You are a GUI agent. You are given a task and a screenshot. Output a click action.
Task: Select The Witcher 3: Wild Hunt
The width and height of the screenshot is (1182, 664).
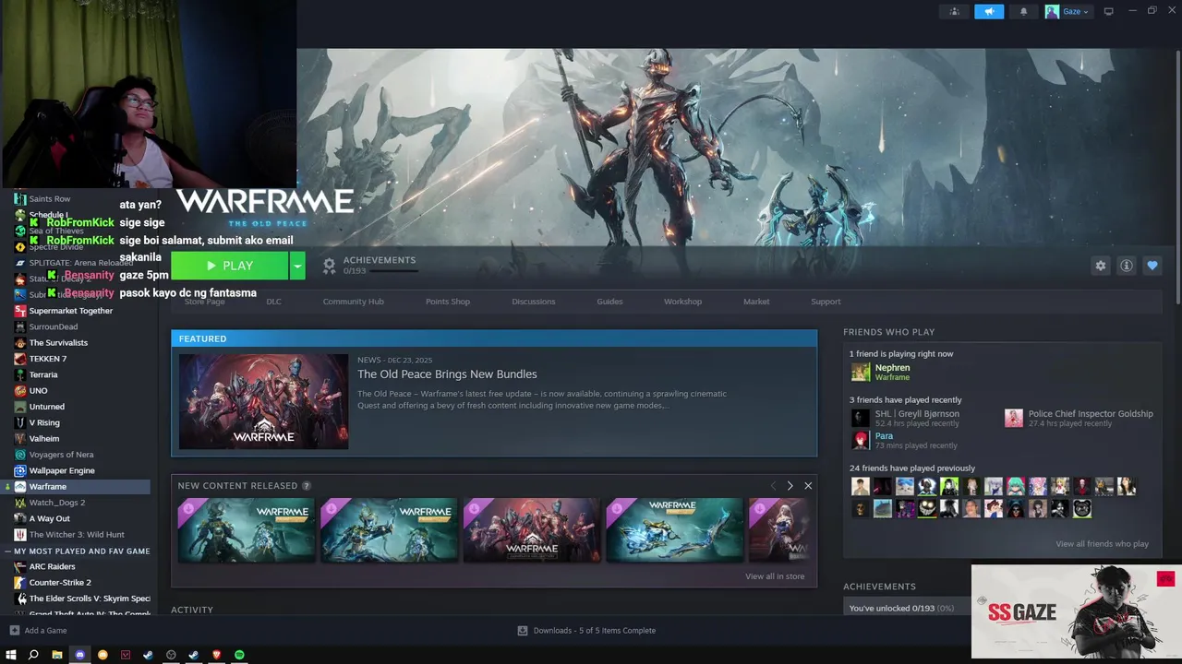tap(77, 535)
